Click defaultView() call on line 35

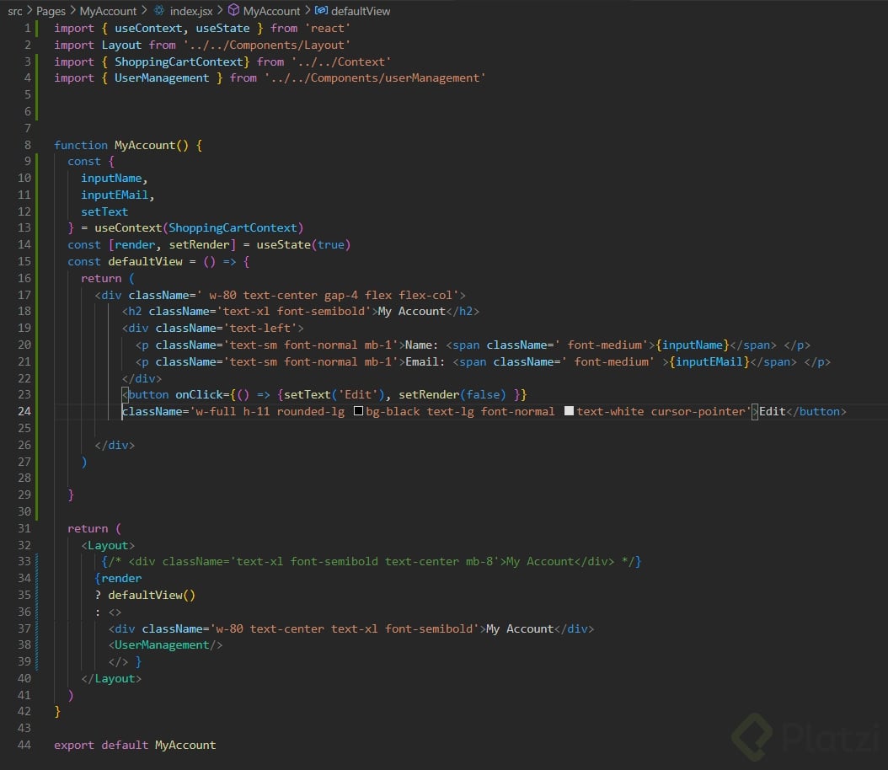point(151,596)
